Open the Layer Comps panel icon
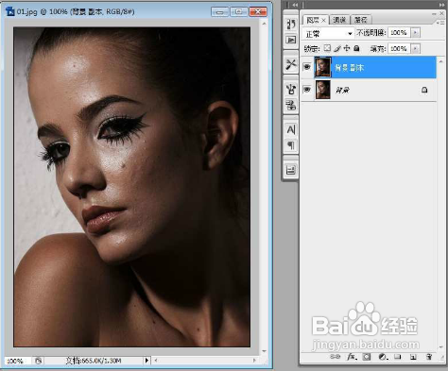Image resolution: width=448 pixels, height=371 pixels. 291,170
